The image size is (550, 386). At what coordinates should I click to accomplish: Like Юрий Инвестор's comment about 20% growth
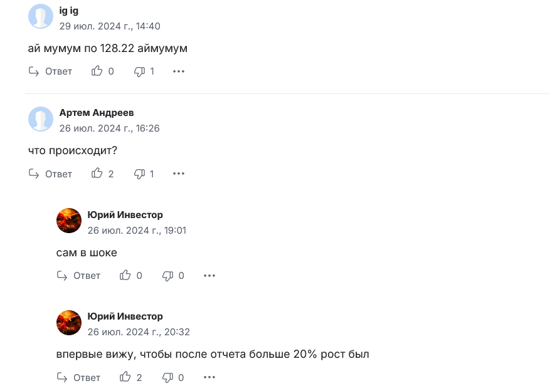[x=125, y=377]
